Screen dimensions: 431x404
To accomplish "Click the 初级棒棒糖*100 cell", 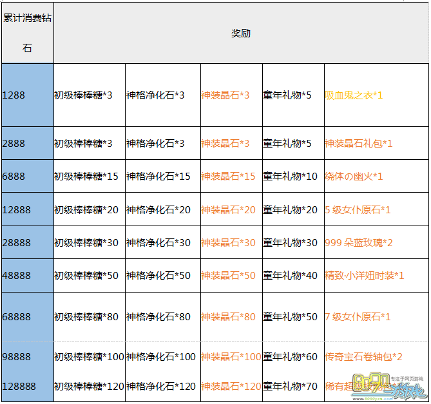I will pyautogui.click(x=89, y=356).
